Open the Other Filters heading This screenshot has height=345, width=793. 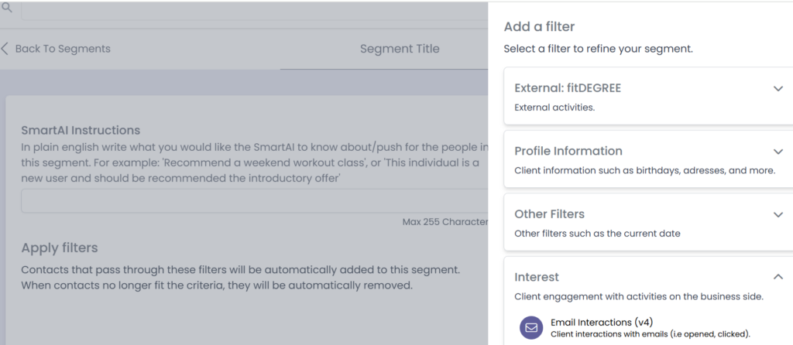coord(549,214)
